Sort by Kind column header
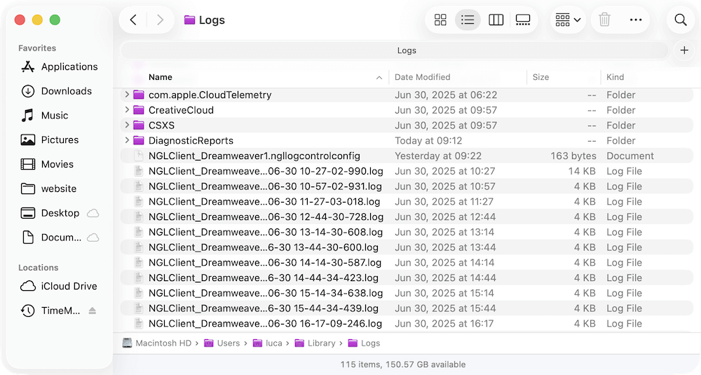This screenshot has width=701, height=375. click(615, 77)
